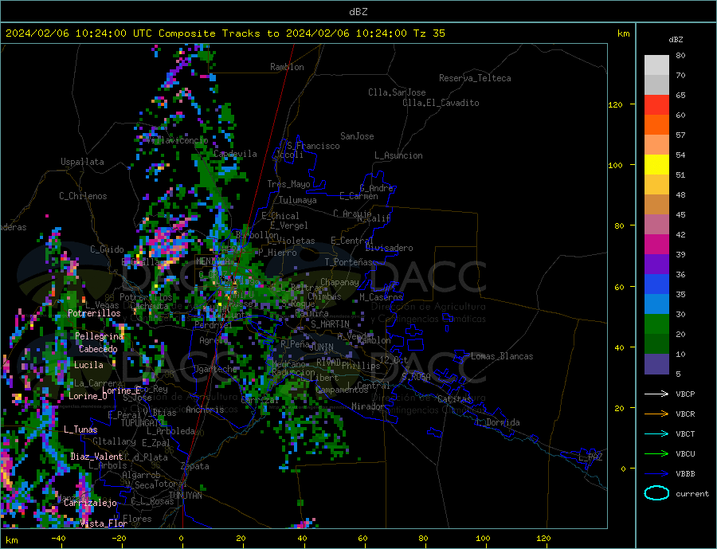Click the Clla.SanJose map label

point(397,92)
